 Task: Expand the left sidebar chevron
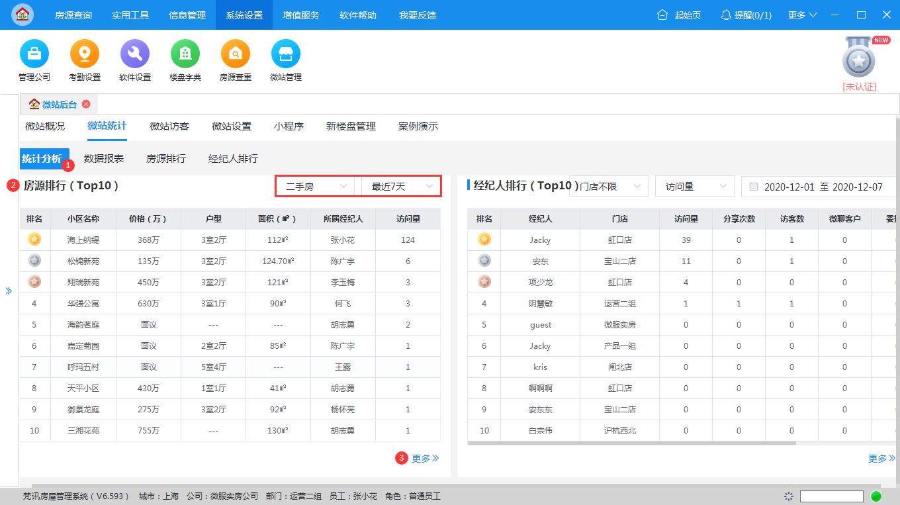[9, 290]
